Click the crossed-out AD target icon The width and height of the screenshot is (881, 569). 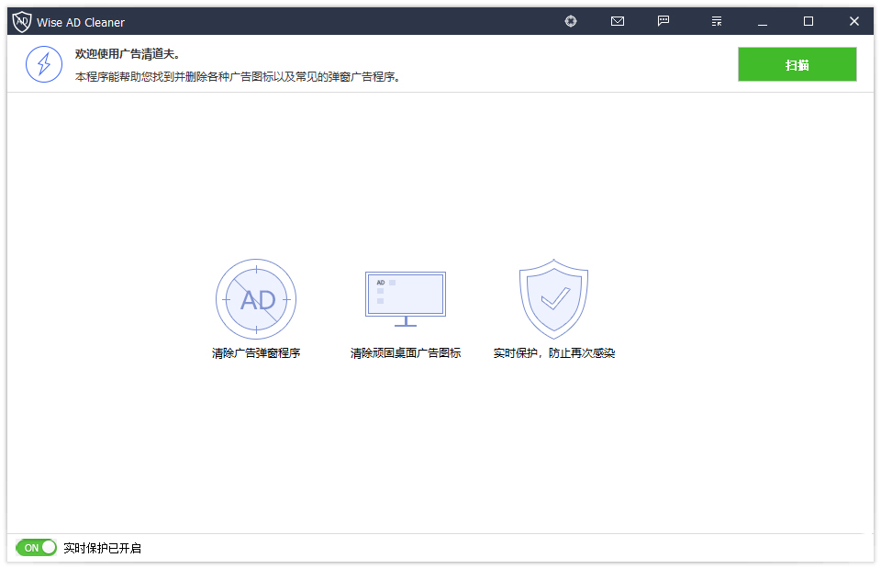coord(256,299)
